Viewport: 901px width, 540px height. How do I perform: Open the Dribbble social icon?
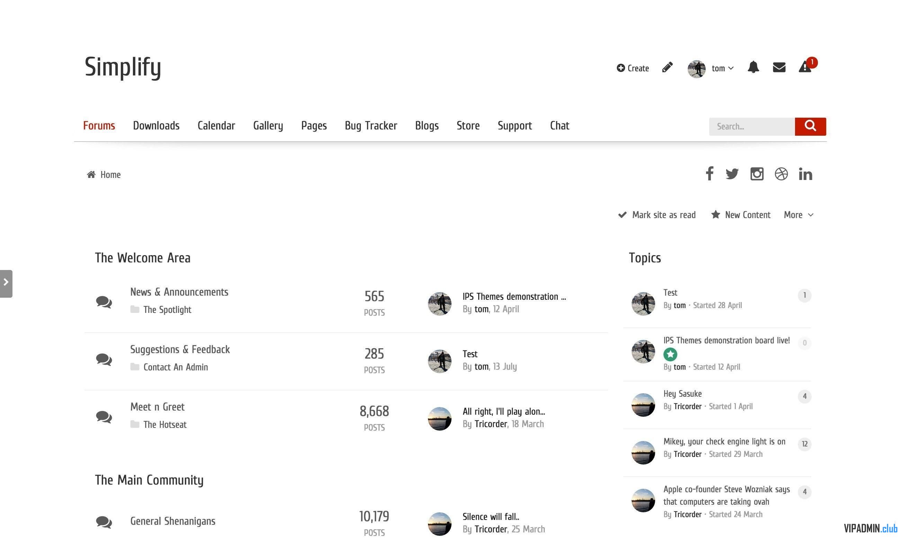[x=781, y=174]
